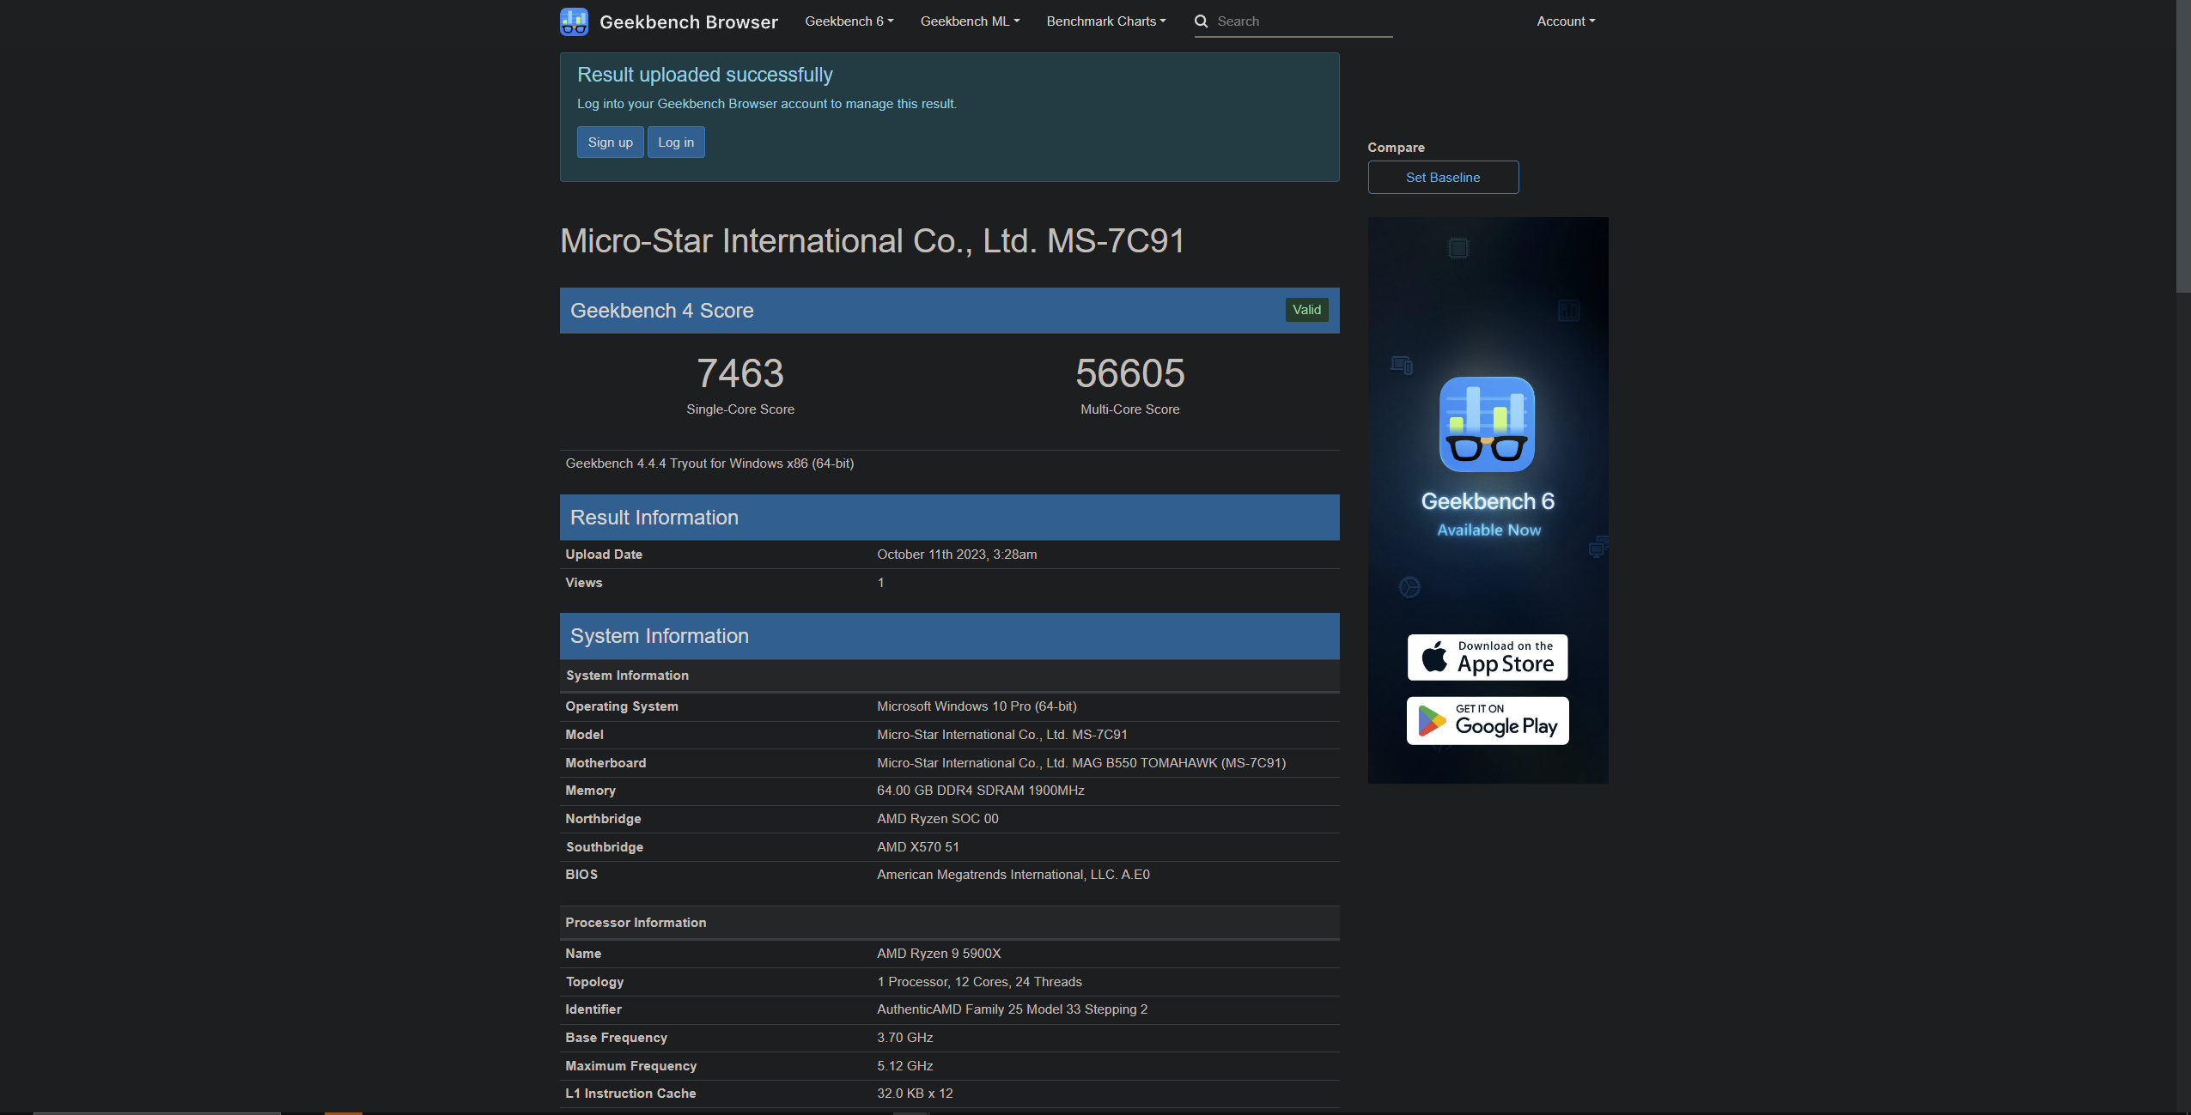Click the Single-Core Score label

[x=739, y=409]
